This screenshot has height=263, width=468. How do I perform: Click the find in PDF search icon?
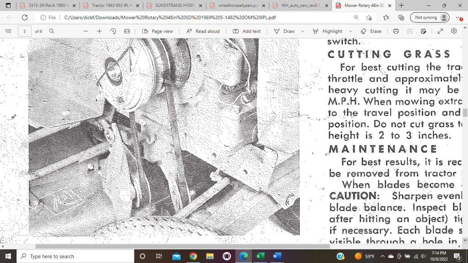point(52,31)
